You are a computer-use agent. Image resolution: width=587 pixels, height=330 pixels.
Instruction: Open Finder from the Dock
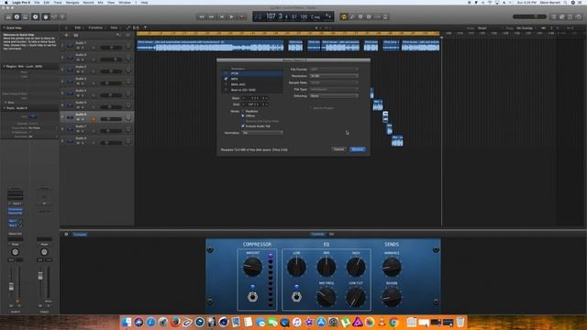tap(127, 322)
